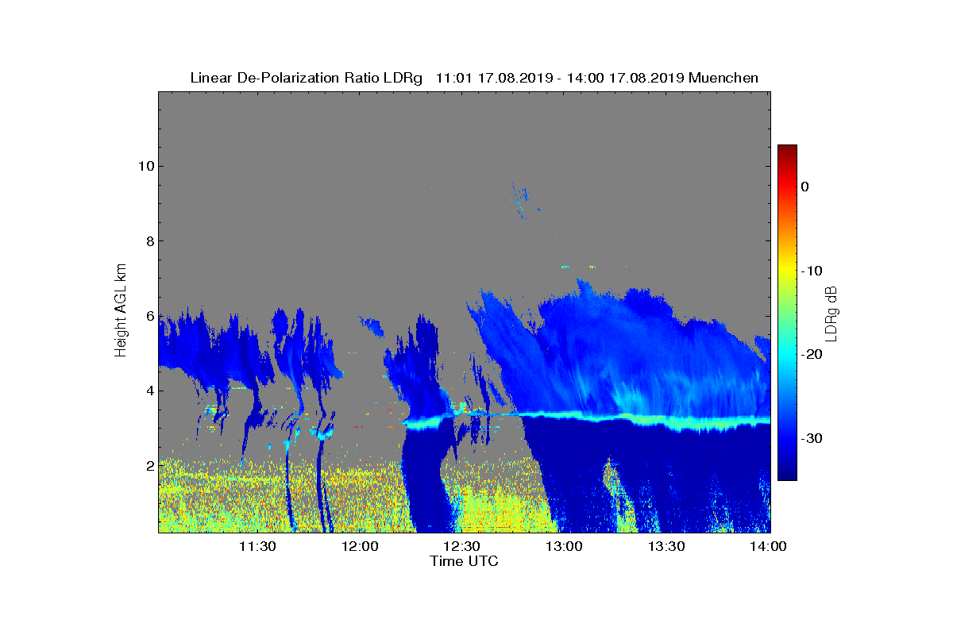This screenshot has height=635, width=953.
Task: Click the yellow band of the colorbar
Action: [787, 271]
